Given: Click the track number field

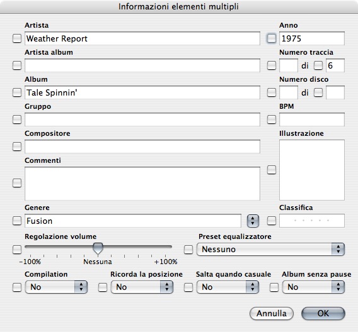Looking at the screenshot, I should coord(289,65).
